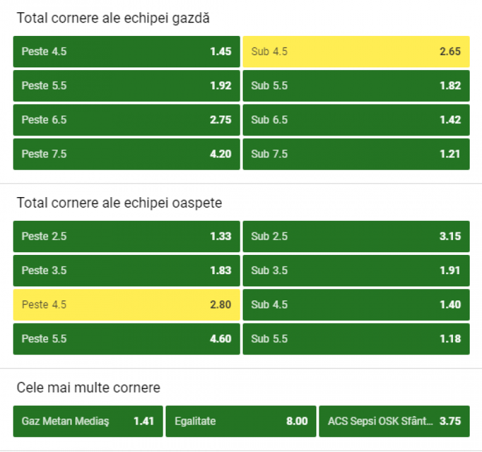
Task: Collapse the Cele mai multe cornere header
Action: (89, 388)
